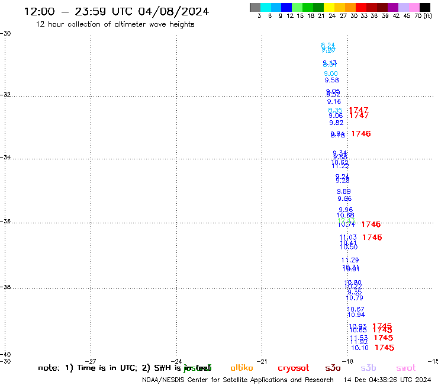Click the '70 (ft)' scale label

coord(423,16)
